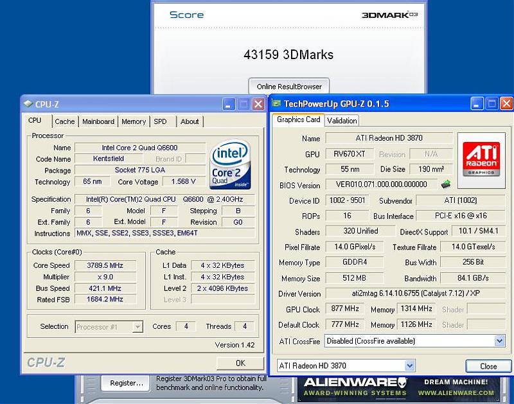
Task: Click the Register... button in 3DMark03
Action: (126, 383)
